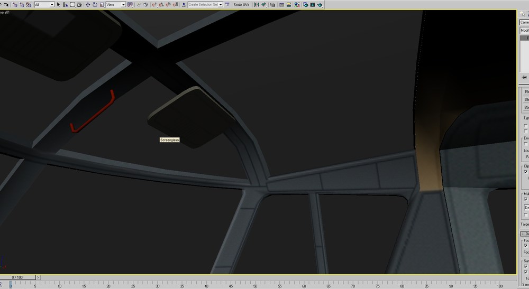Open the selection filter All dropdown
Screen dimensions: 529x289
[x=44, y=5]
